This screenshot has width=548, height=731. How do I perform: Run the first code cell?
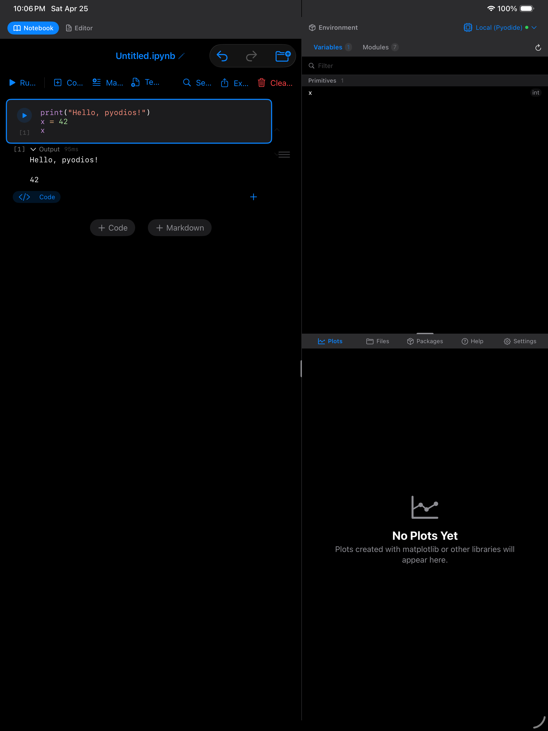[x=24, y=115]
